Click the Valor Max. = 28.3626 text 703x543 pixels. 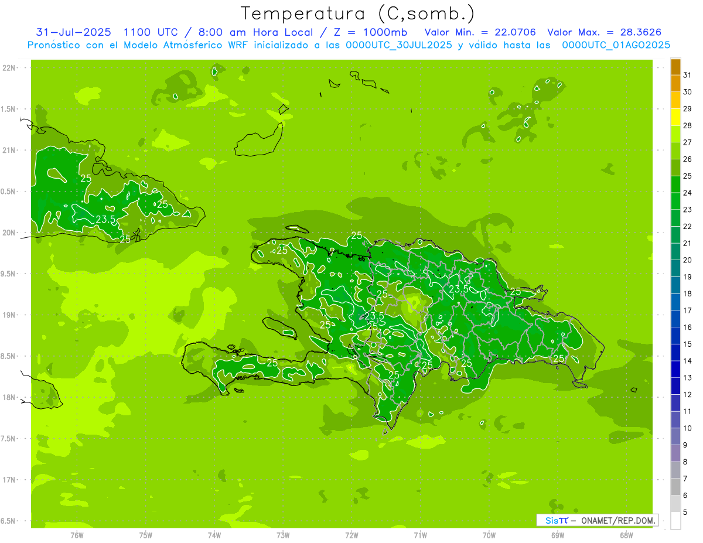(x=604, y=32)
